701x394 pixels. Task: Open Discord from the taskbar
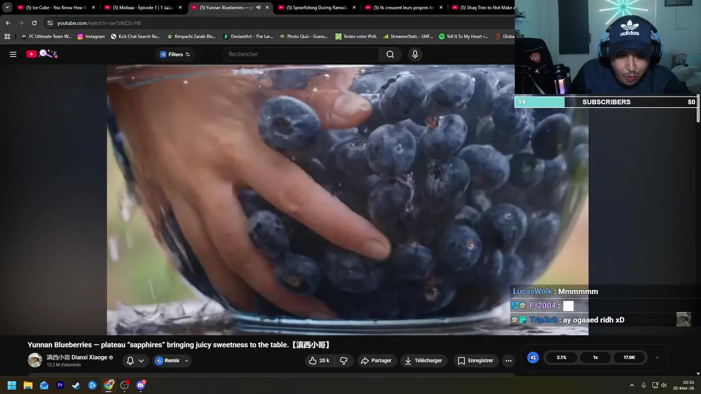click(x=141, y=385)
